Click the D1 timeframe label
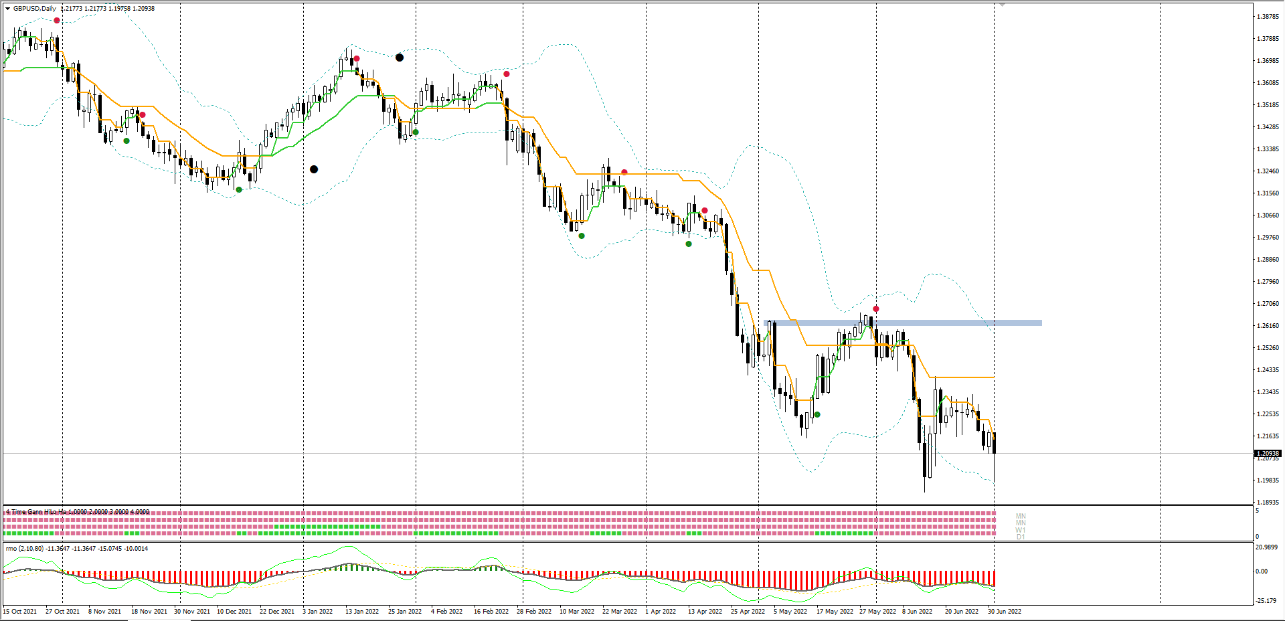This screenshot has width=1285, height=621. 1021,537
